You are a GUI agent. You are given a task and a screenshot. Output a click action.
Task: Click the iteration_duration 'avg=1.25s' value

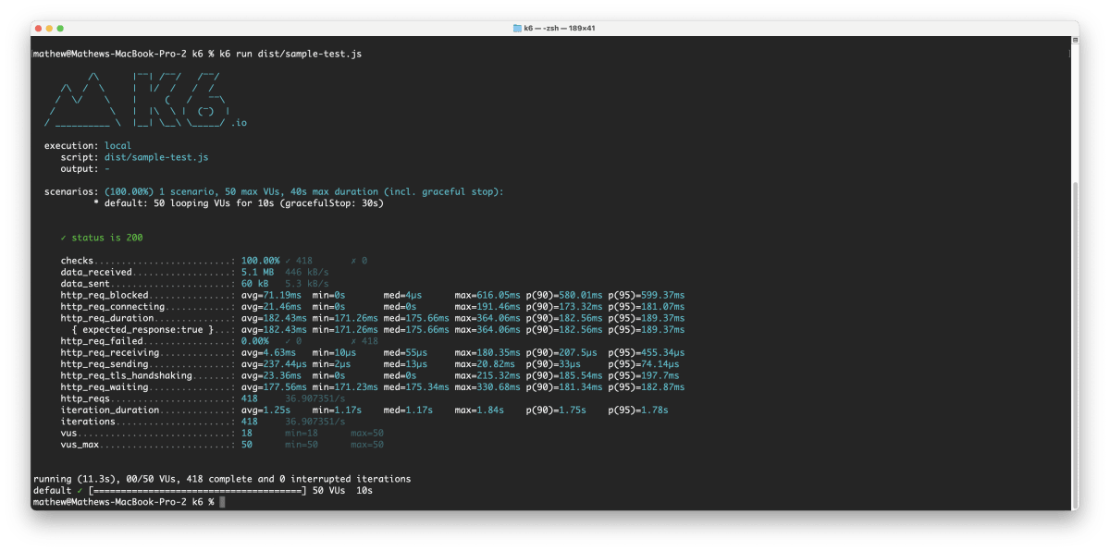point(265,410)
